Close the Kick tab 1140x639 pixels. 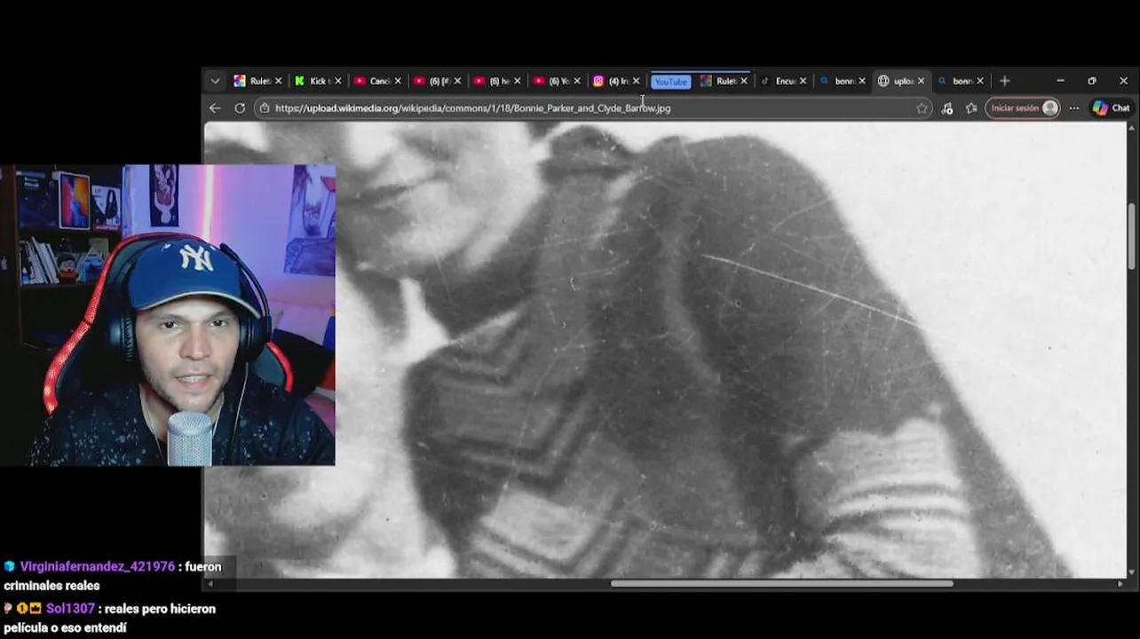pos(338,81)
